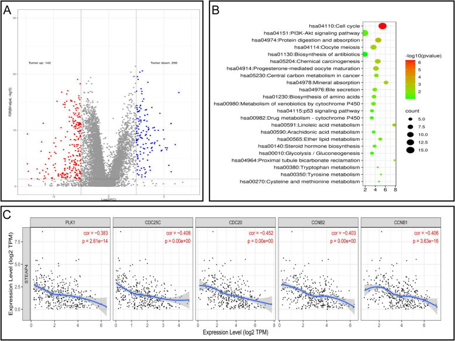Click the STEAP4 vertical strip label
This screenshot has height=341, width=455.
coord(26,274)
